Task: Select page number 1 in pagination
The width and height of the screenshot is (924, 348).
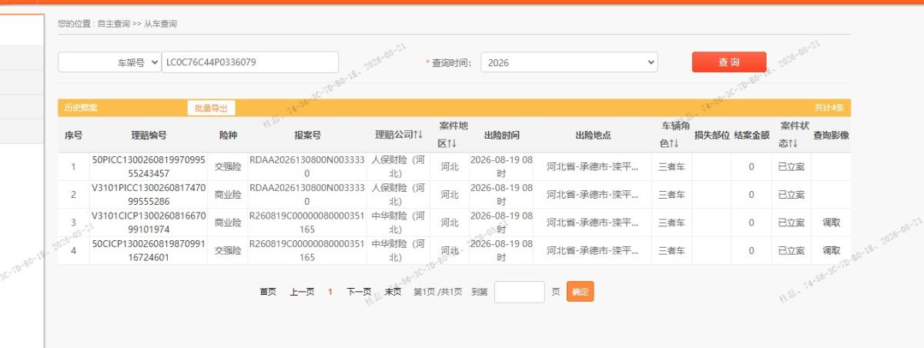Action: coord(330,292)
